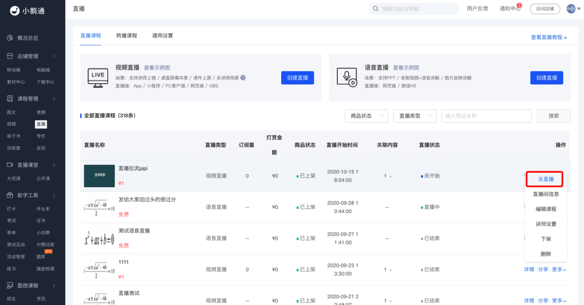
Task: Open 概况总览 overview icon in sidebar
Action: [x=10, y=38]
